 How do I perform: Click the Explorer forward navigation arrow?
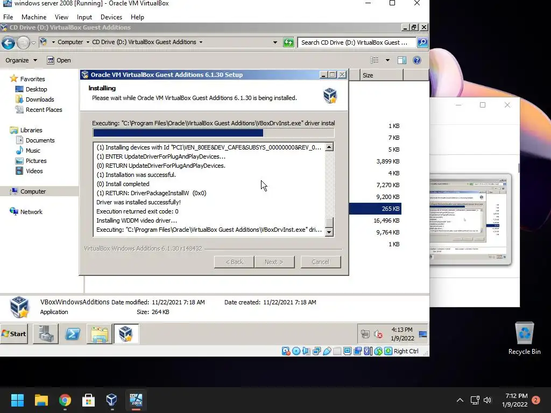[23, 42]
